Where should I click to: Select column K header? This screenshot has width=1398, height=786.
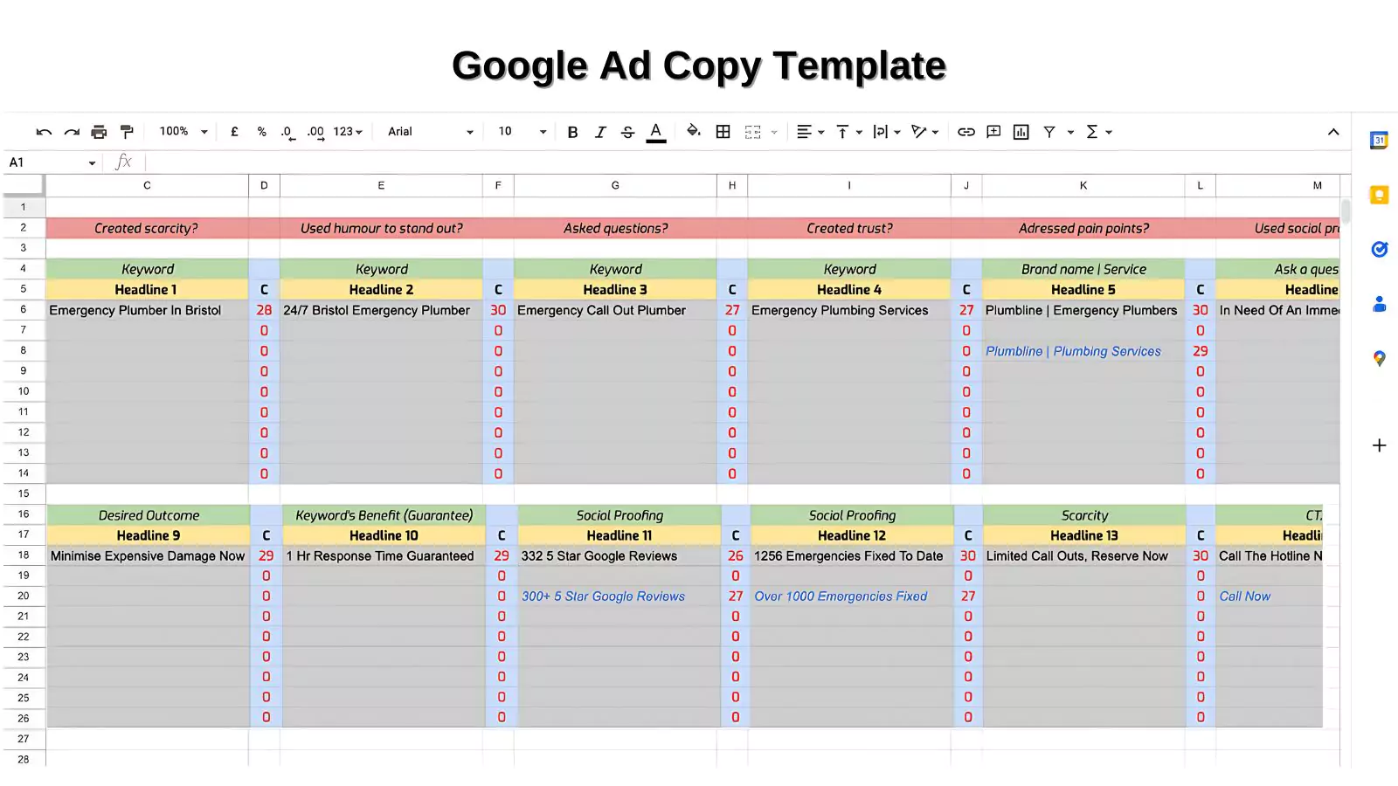[1083, 185]
